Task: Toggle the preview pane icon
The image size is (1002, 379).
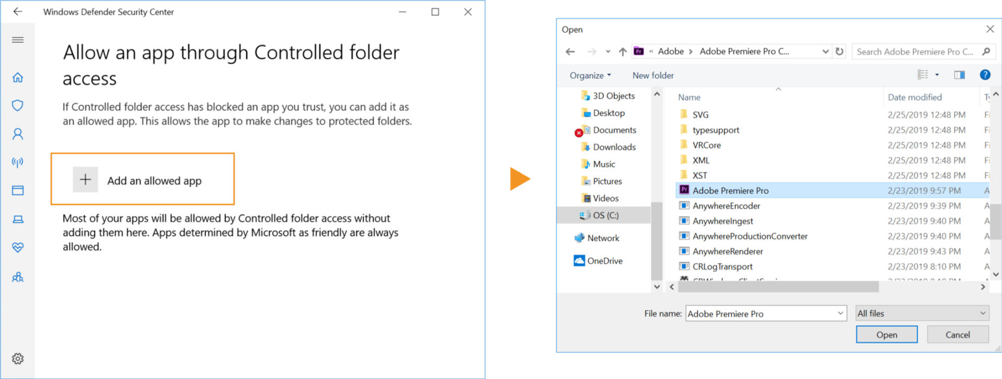Action: [x=959, y=75]
